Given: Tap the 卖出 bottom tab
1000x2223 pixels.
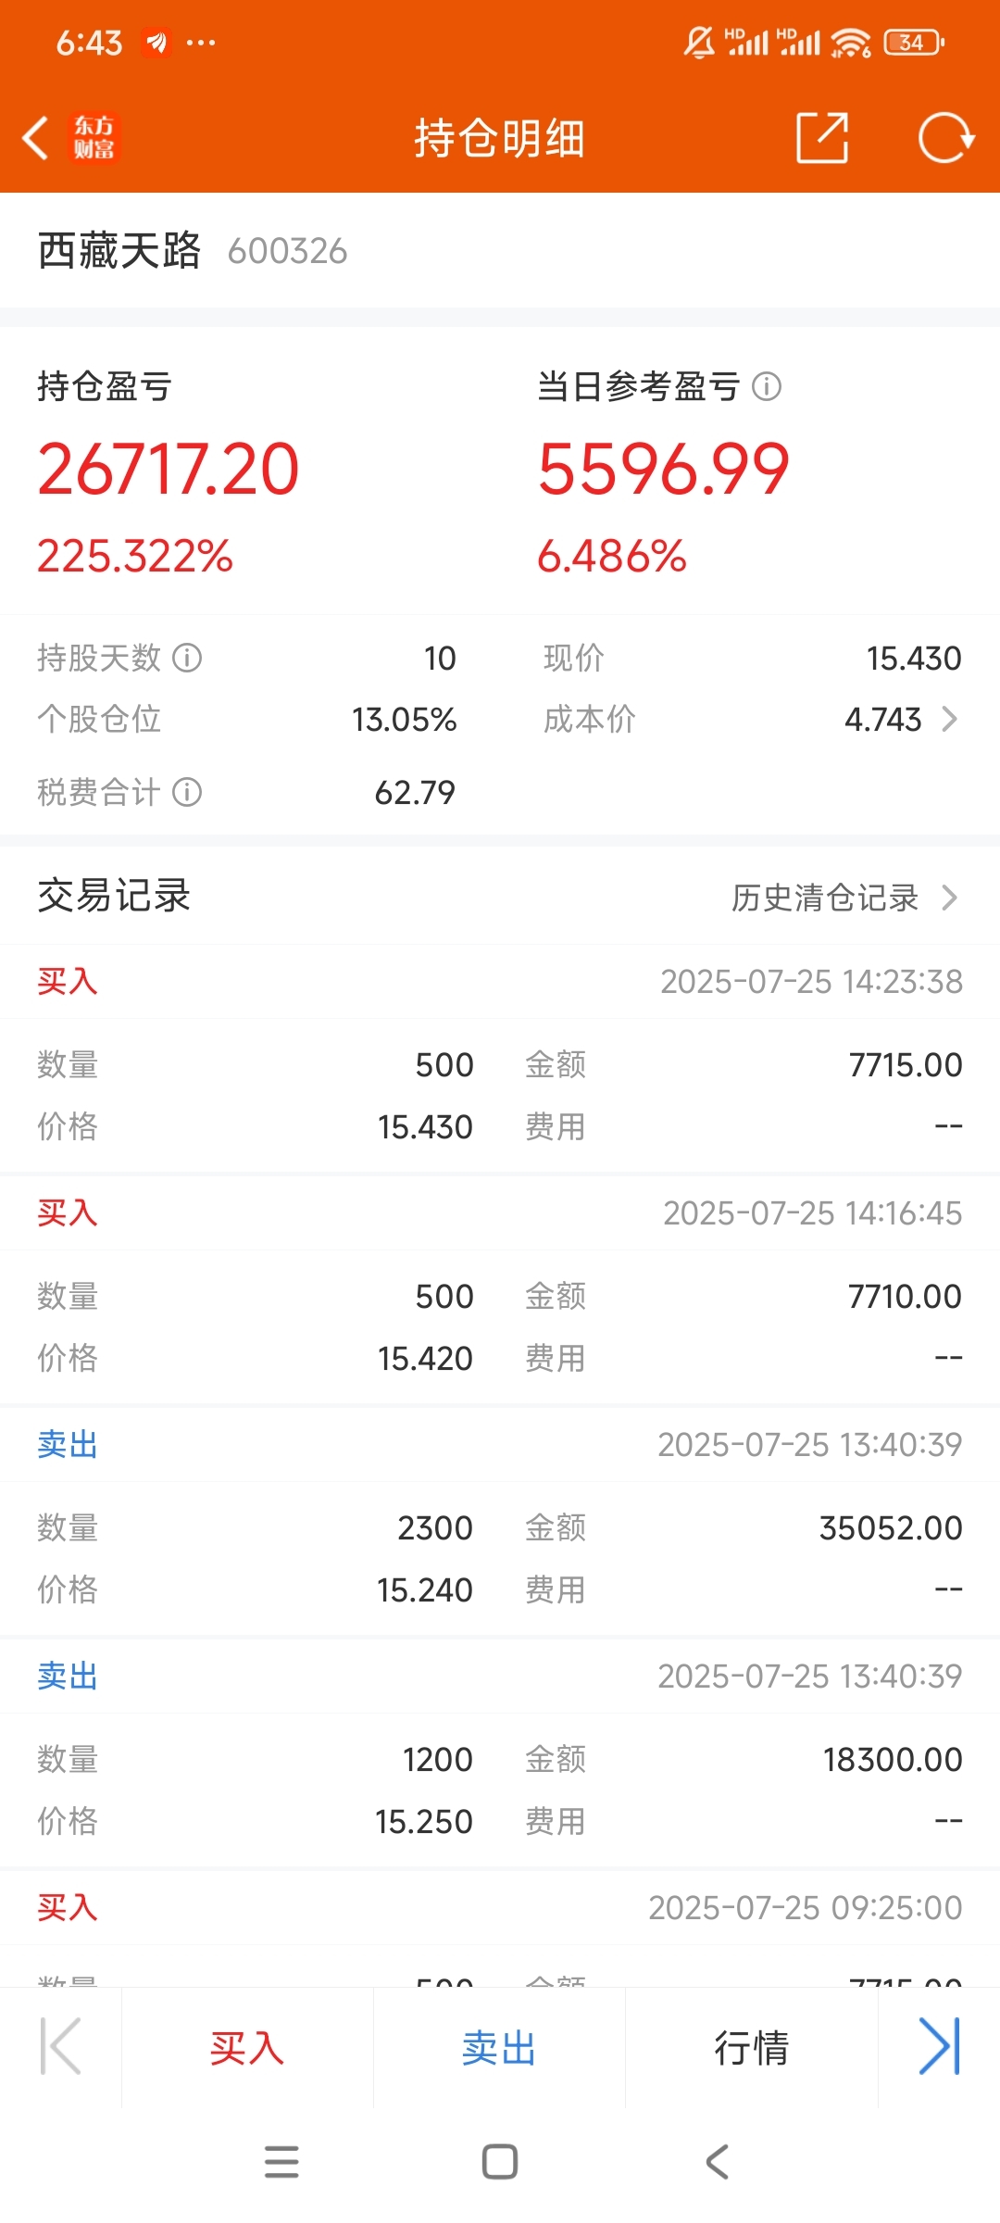Looking at the screenshot, I should coord(499,2048).
